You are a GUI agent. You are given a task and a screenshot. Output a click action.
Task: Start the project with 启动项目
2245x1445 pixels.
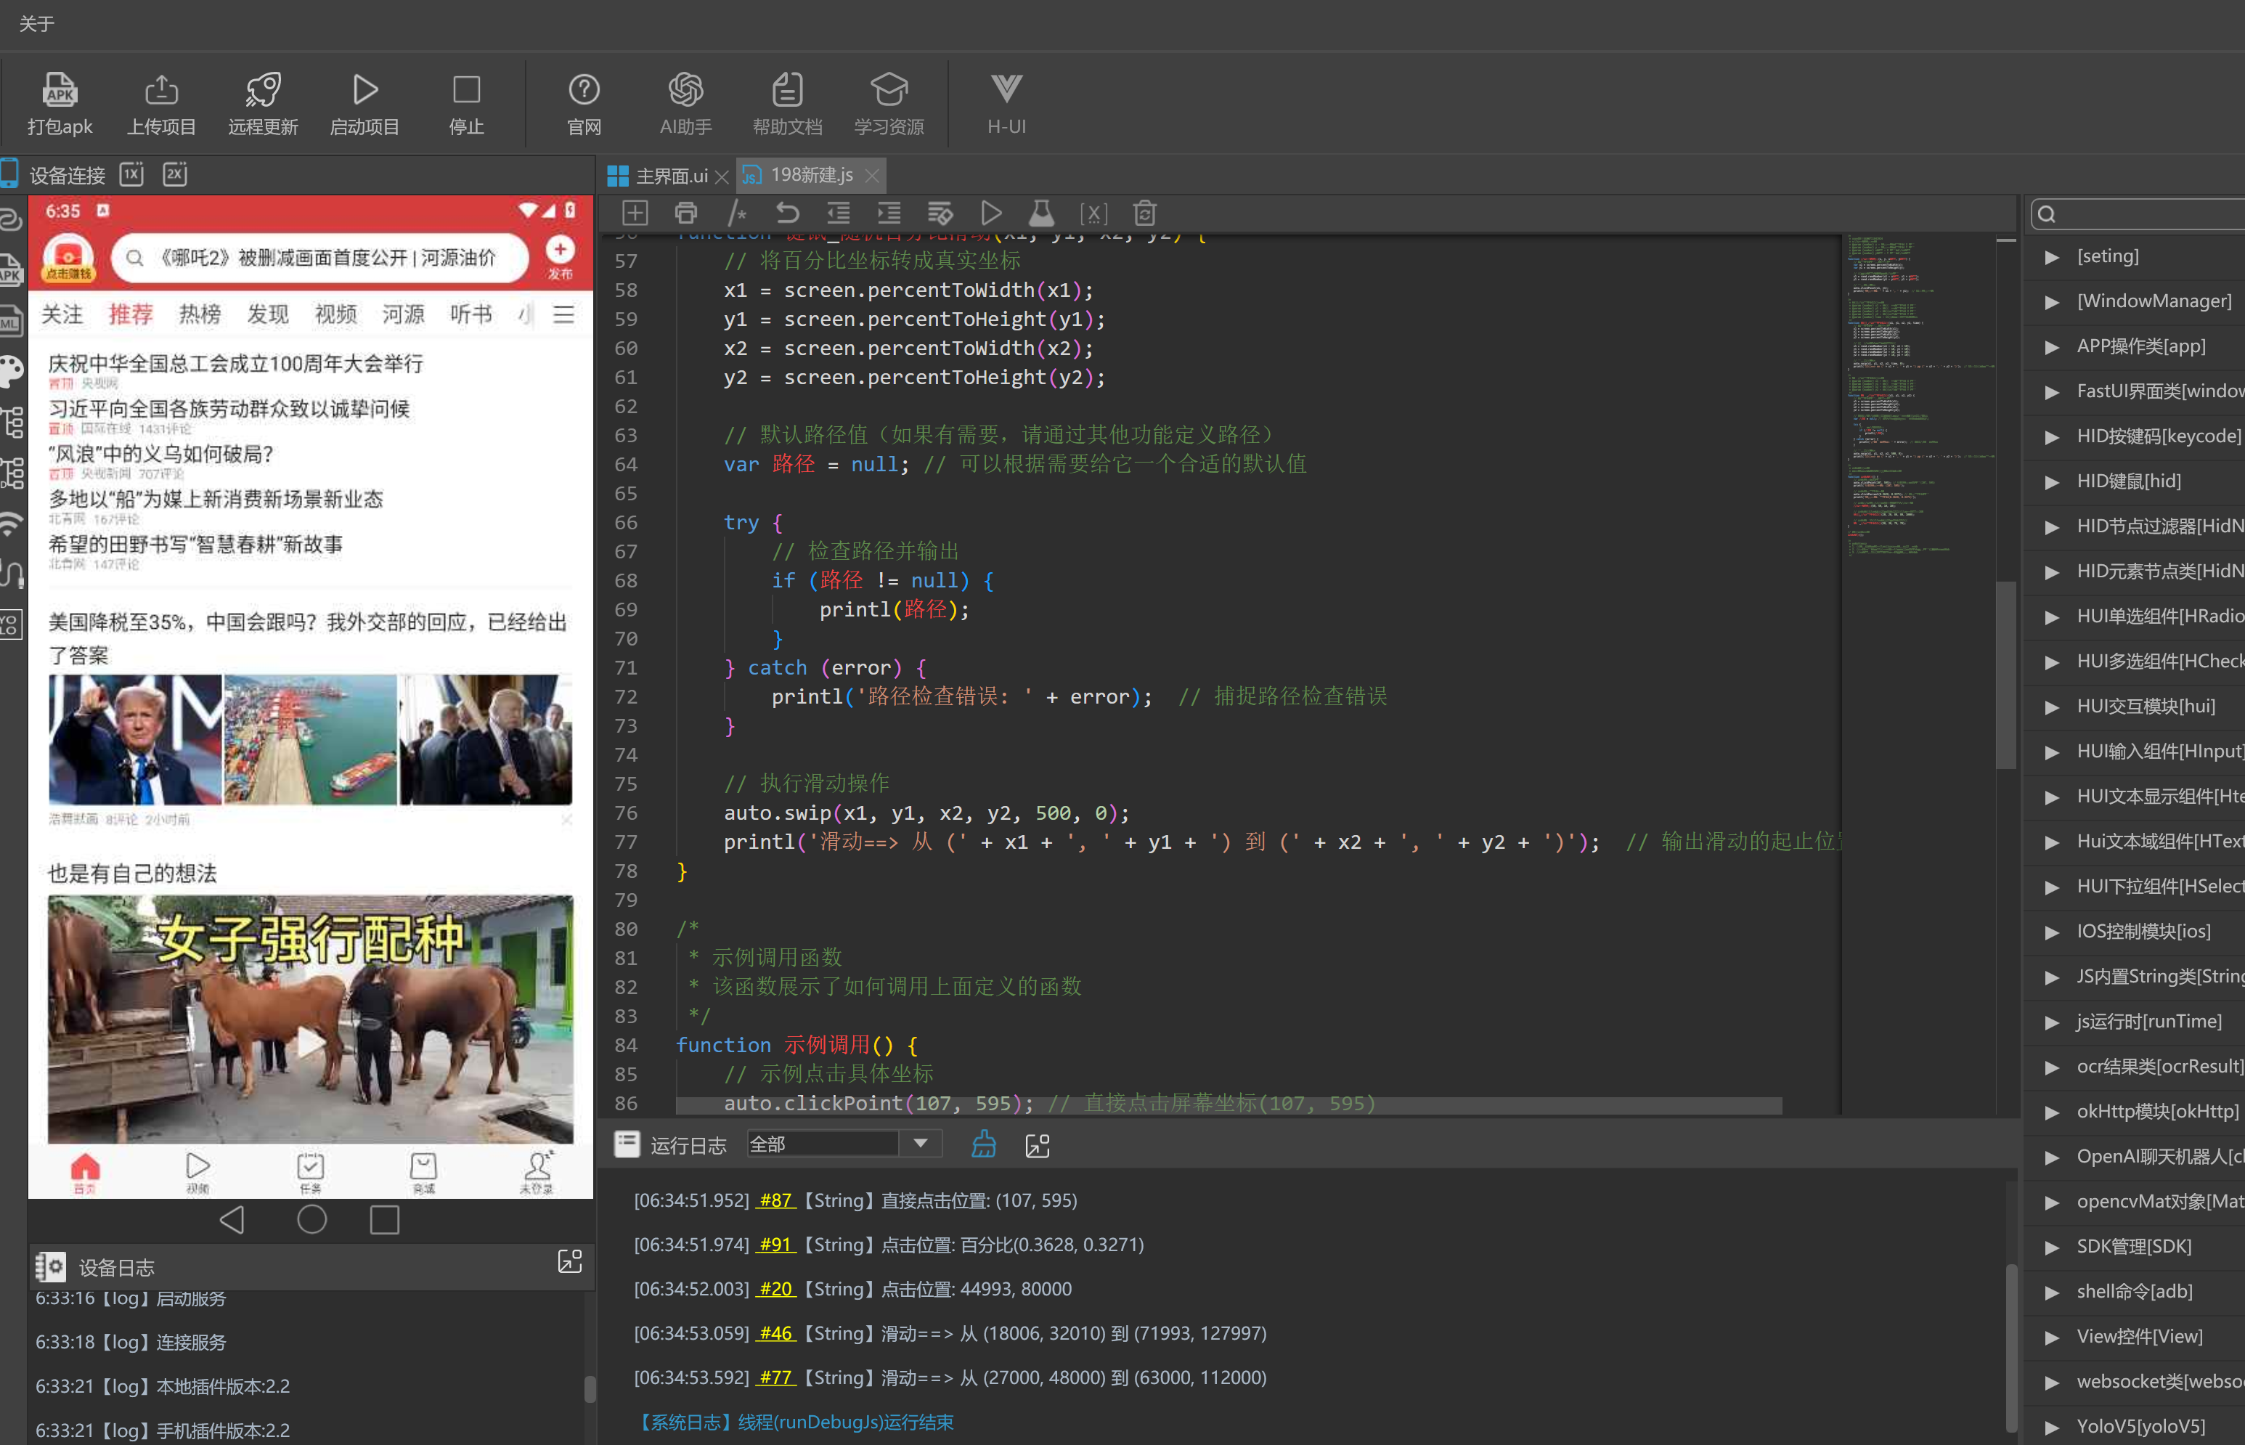coord(365,104)
